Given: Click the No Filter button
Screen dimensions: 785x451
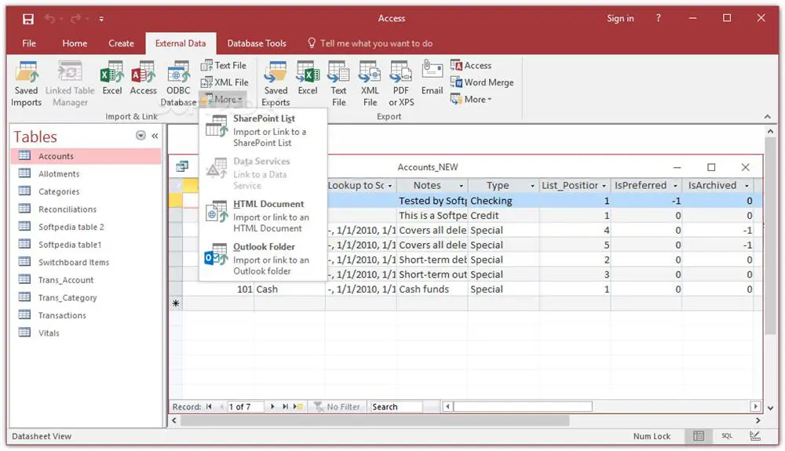Looking at the screenshot, I should 337,406.
